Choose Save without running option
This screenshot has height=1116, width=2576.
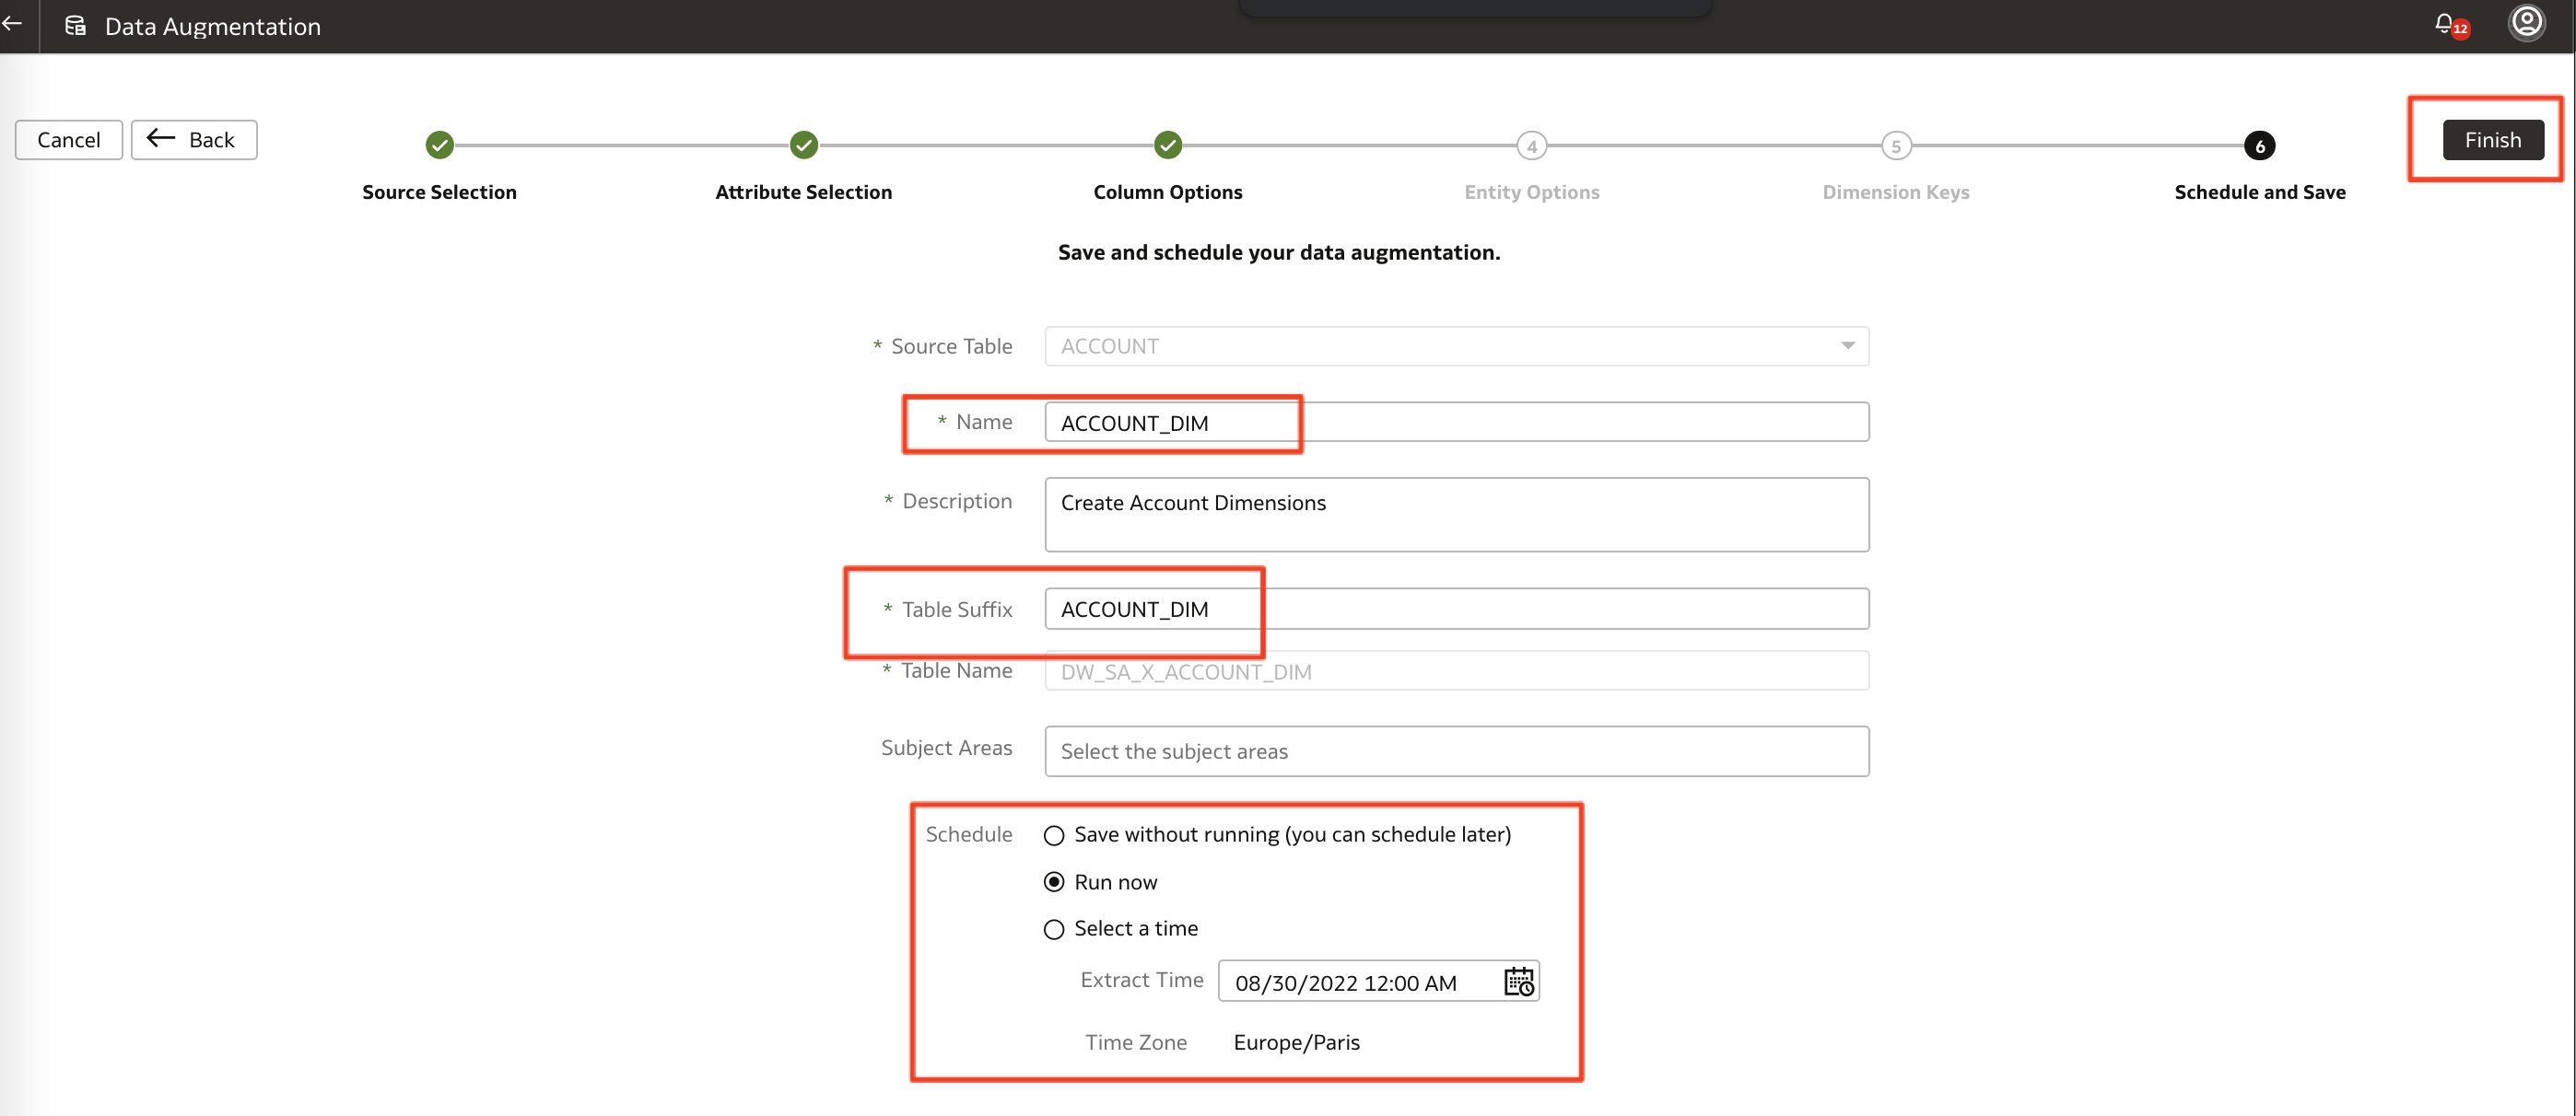click(x=1053, y=834)
